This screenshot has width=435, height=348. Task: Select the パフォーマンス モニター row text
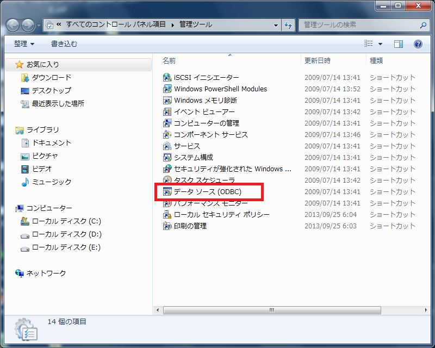click(x=211, y=204)
